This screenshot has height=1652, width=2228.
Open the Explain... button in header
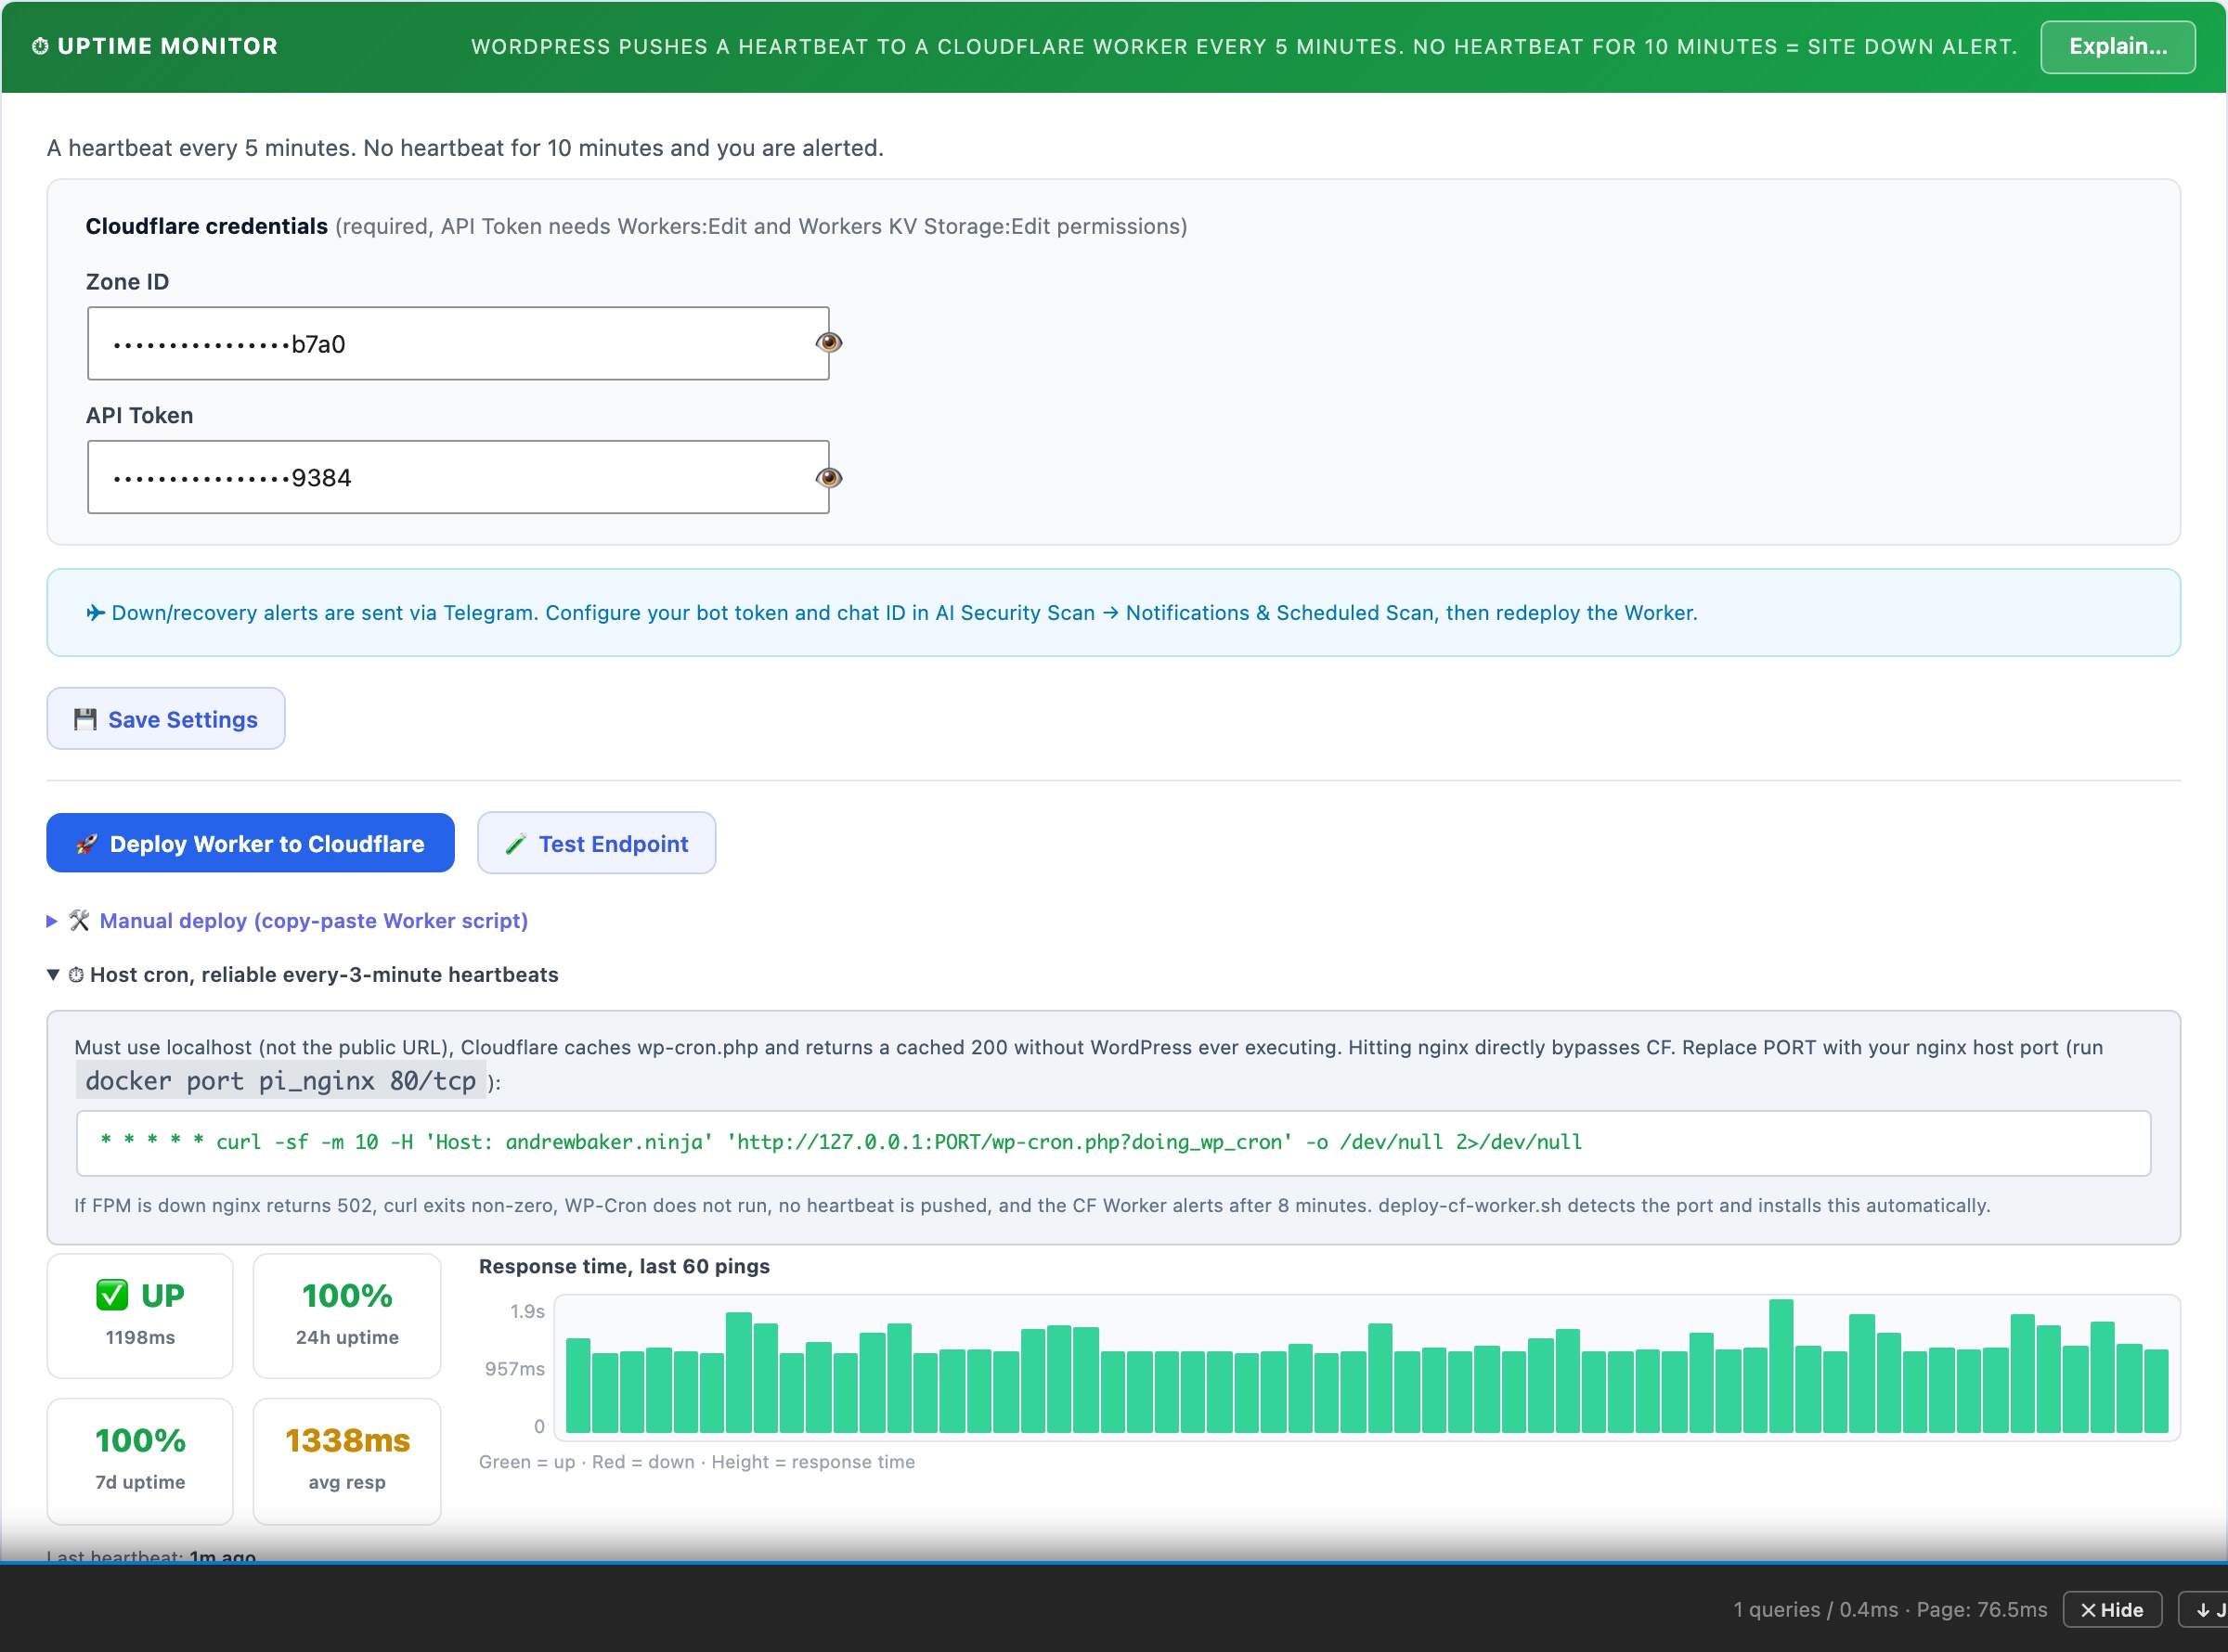click(2118, 46)
